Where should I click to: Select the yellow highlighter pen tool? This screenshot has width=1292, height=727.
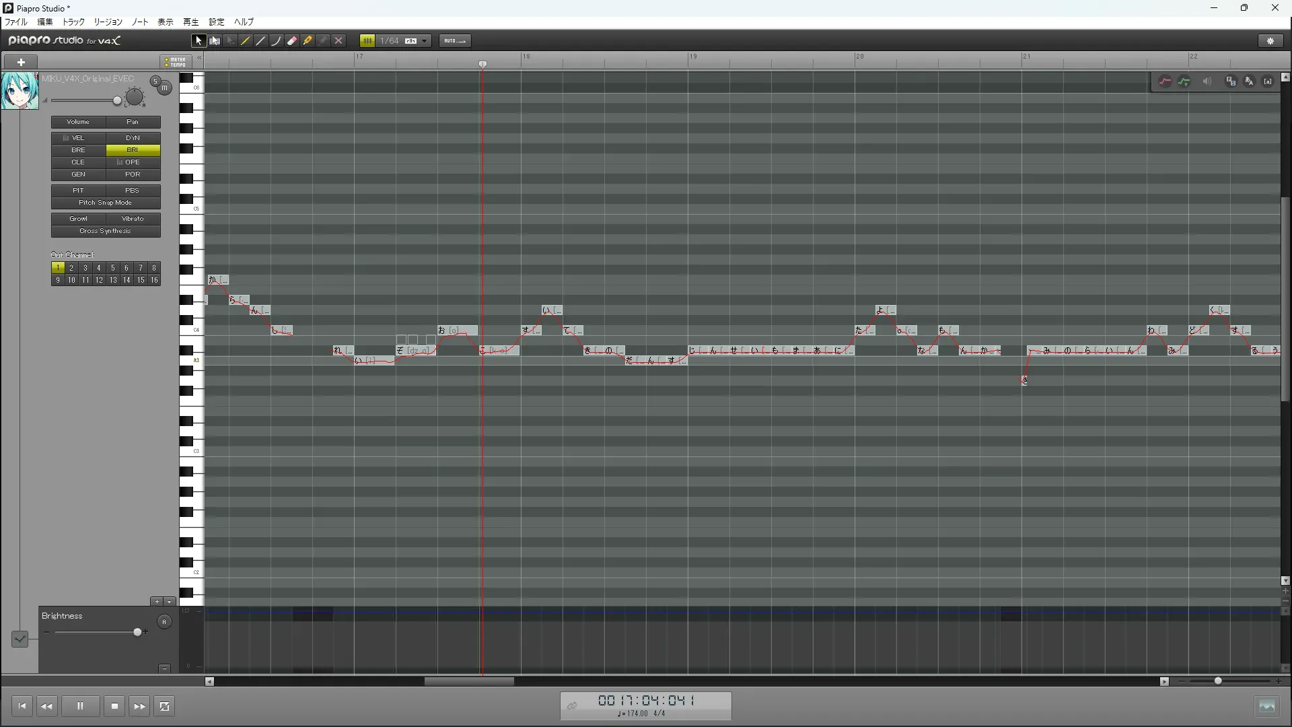[x=308, y=41]
